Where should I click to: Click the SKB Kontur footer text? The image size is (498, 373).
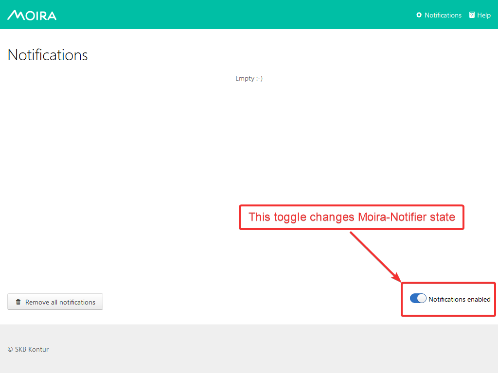tap(32, 349)
